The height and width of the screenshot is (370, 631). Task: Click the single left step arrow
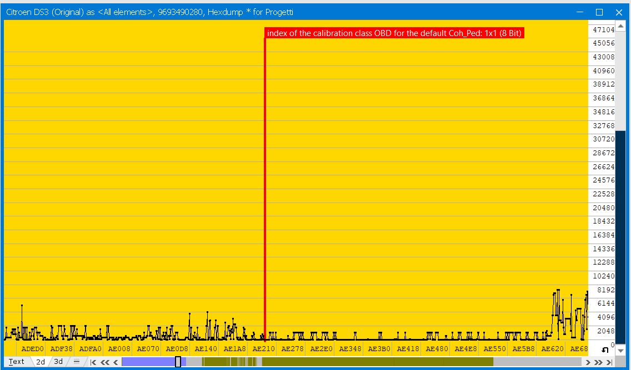point(116,362)
